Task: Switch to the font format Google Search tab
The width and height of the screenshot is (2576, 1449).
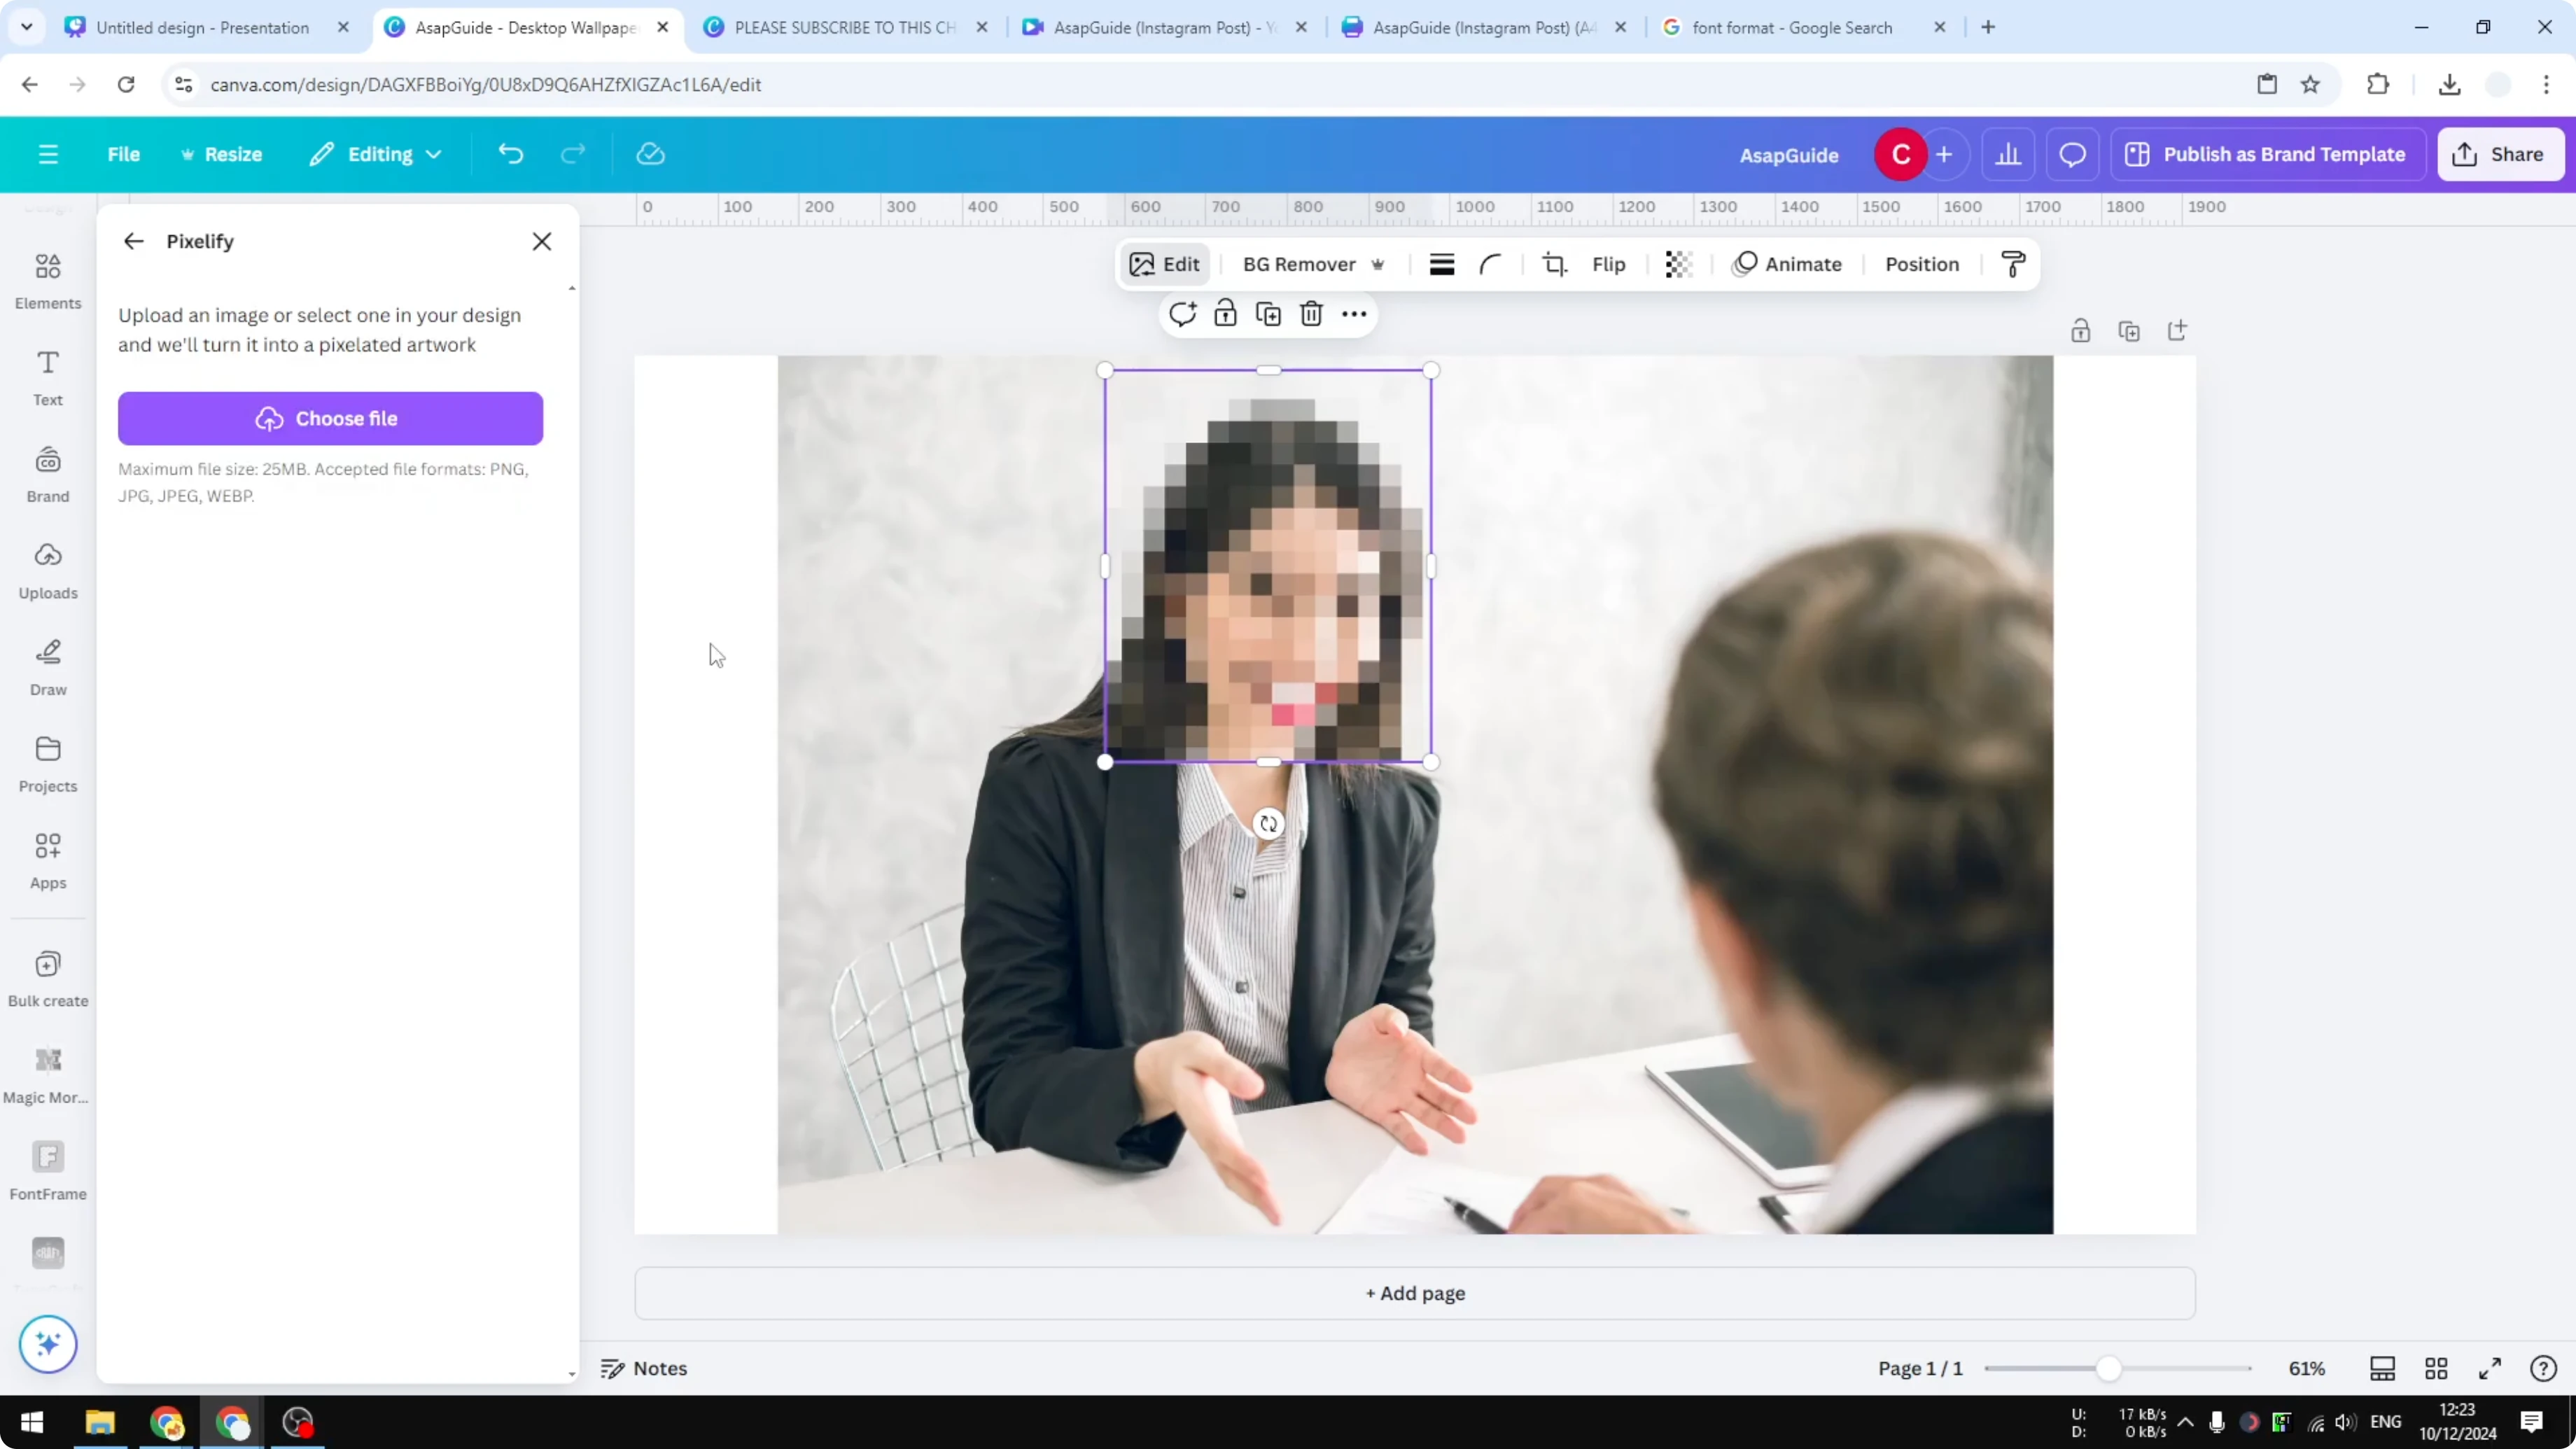Action: [x=1795, y=27]
